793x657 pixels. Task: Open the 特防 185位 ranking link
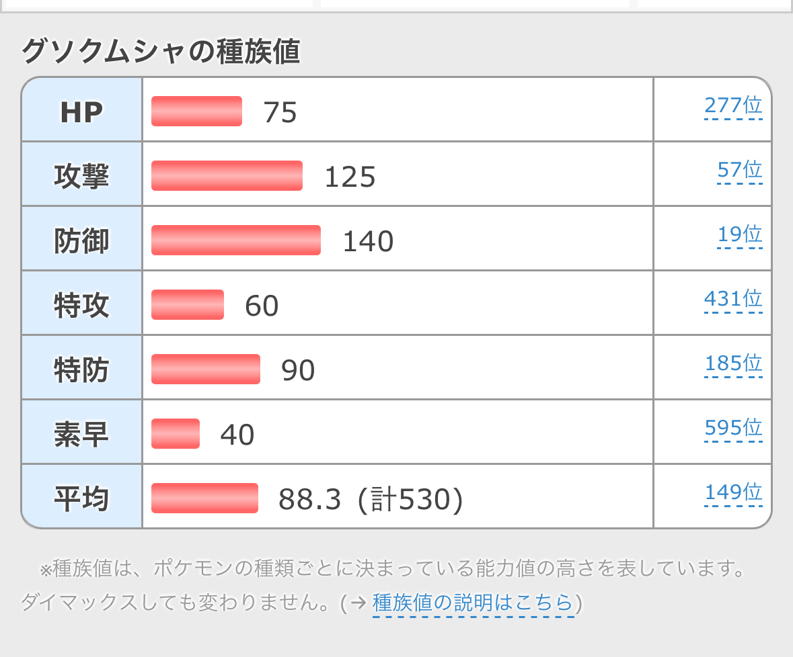733,363
